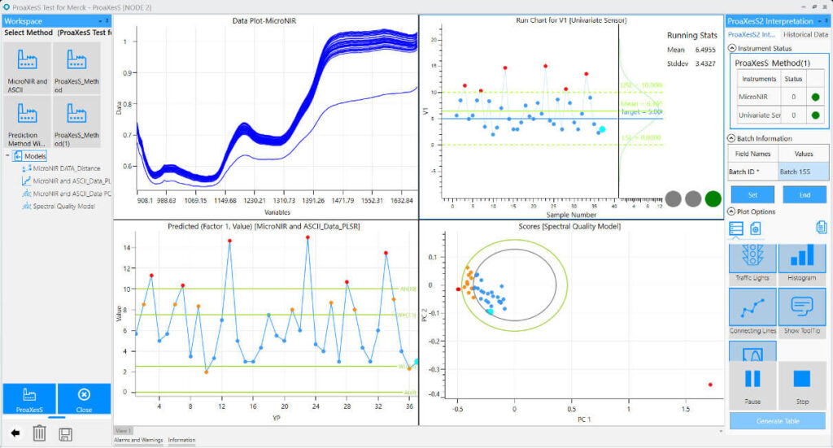The height and width of the screenshot is (448, 833).
Task: Select the Models folder in the tree
Action: click(30, 156)
